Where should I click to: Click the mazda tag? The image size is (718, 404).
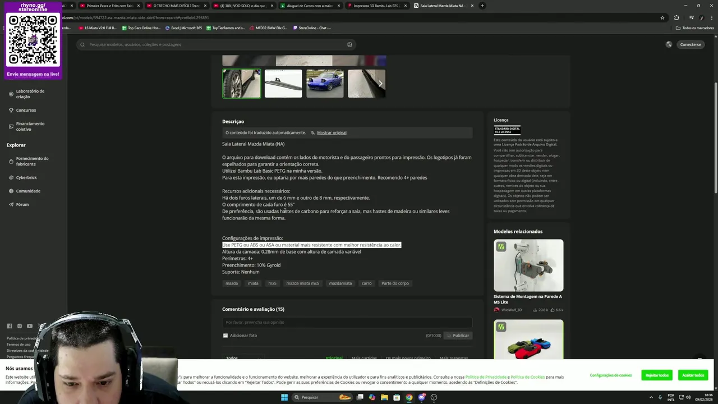[232, 283]
